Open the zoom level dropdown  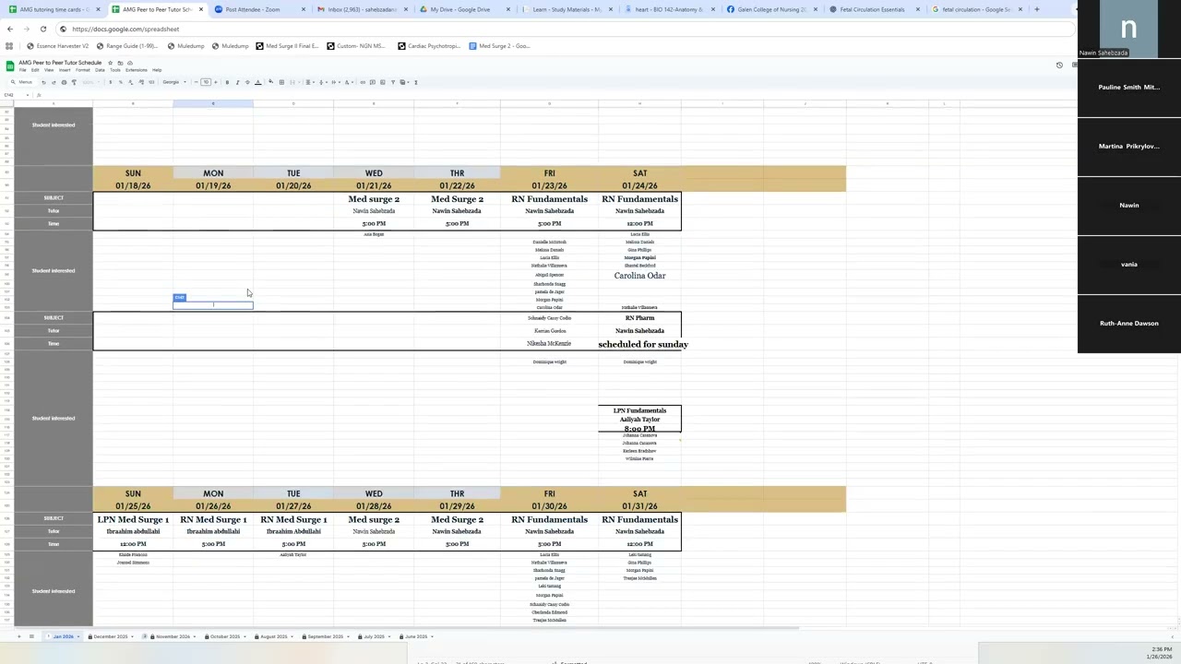(x=89, y=82)
